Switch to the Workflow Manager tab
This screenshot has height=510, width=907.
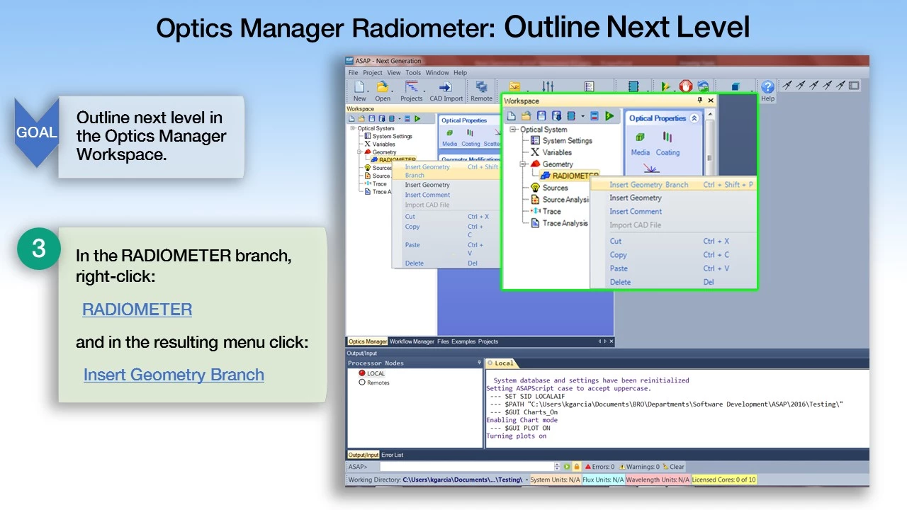(411, 341)
